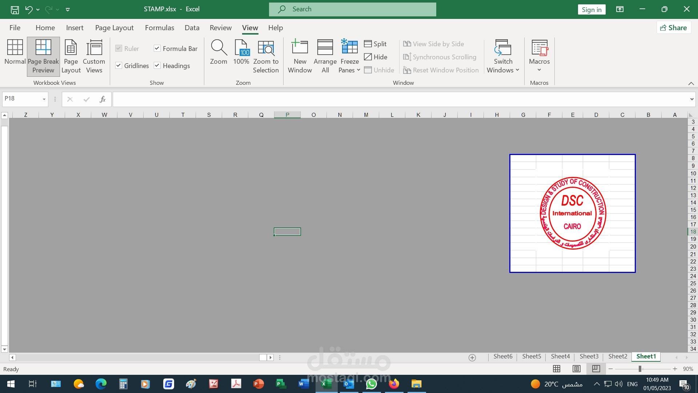Open WhatsApp from the taskbar
This screenshot has width=698, height=393.
point(372,384)
